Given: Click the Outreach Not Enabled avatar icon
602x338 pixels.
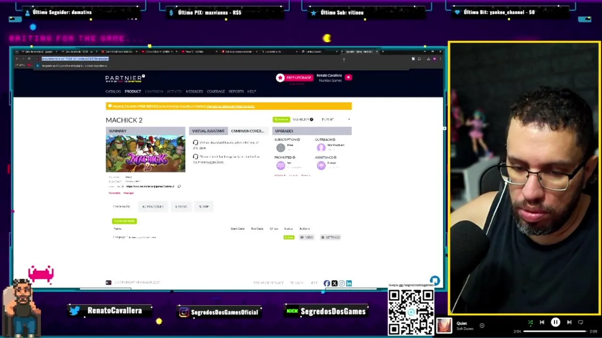Looking at the screenshot, I should point(321,147).
